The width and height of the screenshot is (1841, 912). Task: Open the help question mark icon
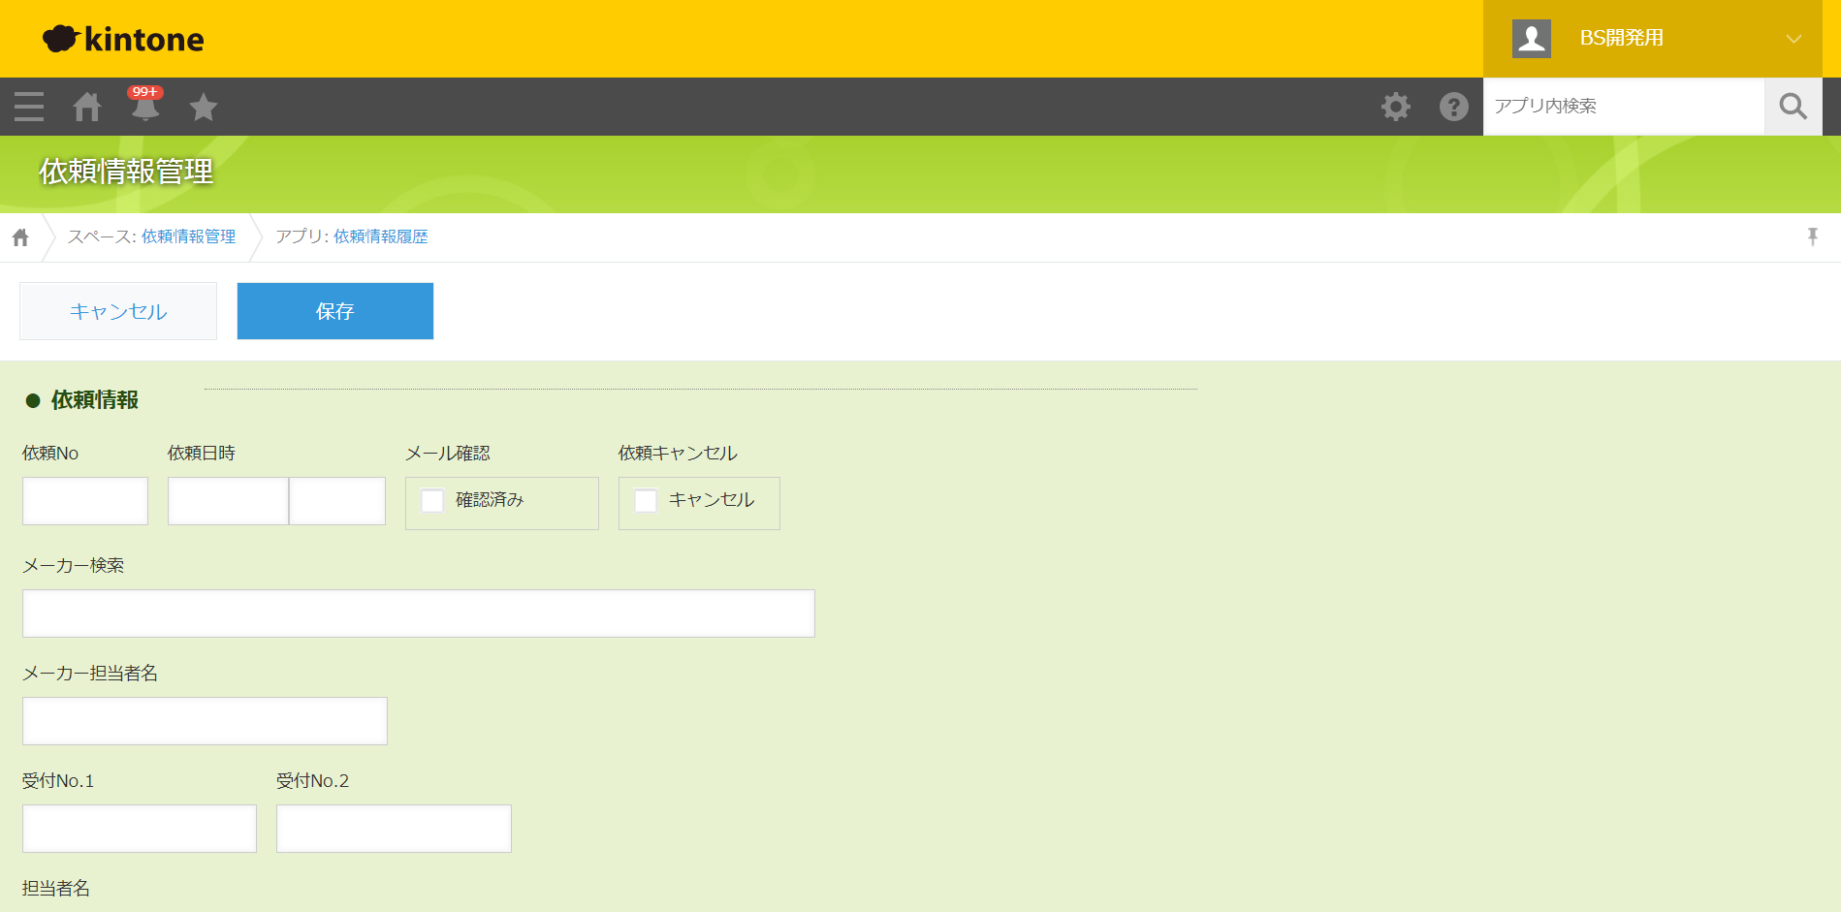(1453, 107)
